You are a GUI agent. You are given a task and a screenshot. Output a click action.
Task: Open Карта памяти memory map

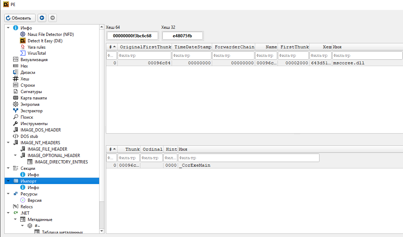34,98
